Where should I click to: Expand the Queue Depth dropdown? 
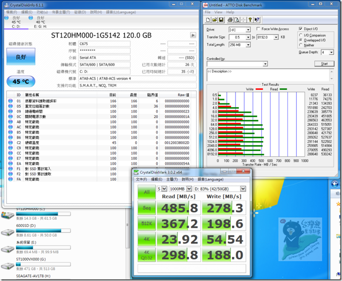coord(331,52)
